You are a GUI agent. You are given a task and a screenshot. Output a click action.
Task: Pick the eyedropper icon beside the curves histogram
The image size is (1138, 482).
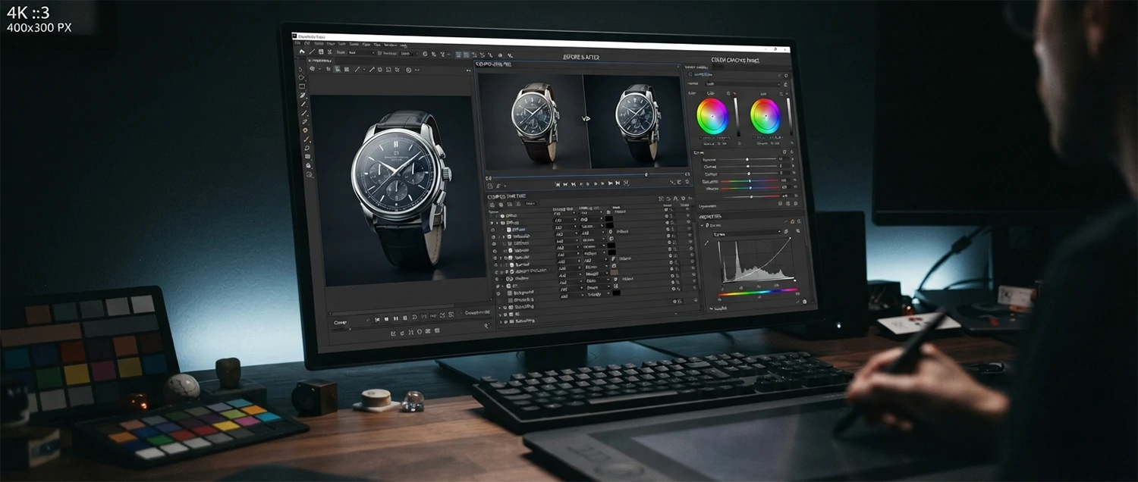pyautogui.click(x=706, y=243)
